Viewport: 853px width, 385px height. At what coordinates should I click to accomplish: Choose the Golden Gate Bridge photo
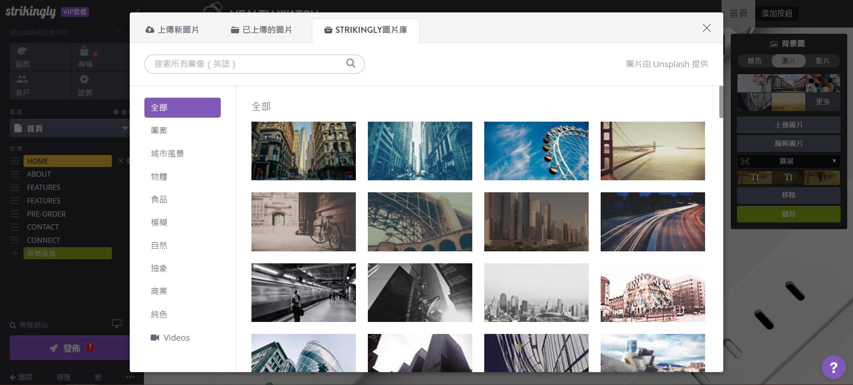[653, 151]
